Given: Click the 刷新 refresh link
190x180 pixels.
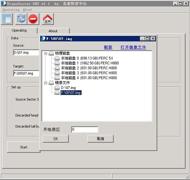Looking at the screenshot, I should 108,47.
